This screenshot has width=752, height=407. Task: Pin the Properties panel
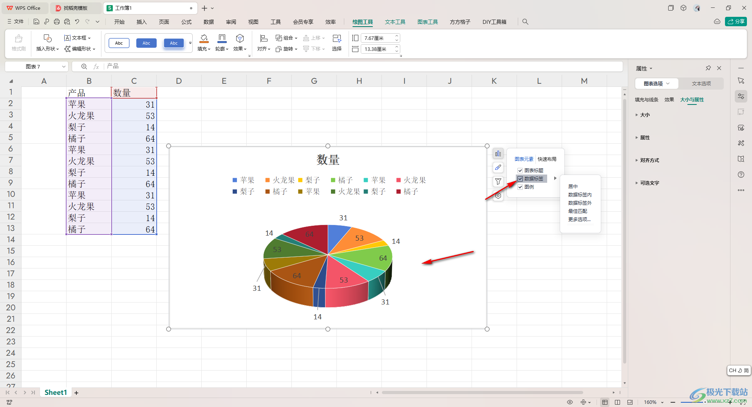(x=708, y=68)
